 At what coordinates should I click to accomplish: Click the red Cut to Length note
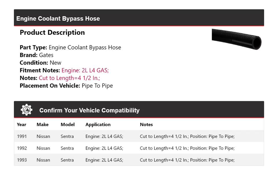click(69, 78)
